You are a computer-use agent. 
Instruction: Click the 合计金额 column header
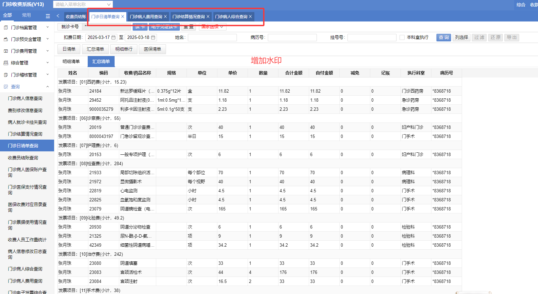[294, 73]
